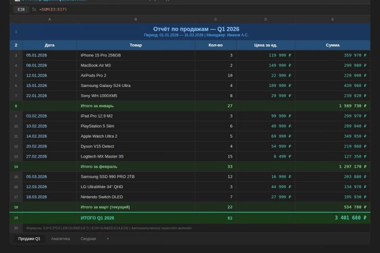
Task: Select January total 1 569 730 ₽
Action: pyautogui.click(x=332, y=106)
